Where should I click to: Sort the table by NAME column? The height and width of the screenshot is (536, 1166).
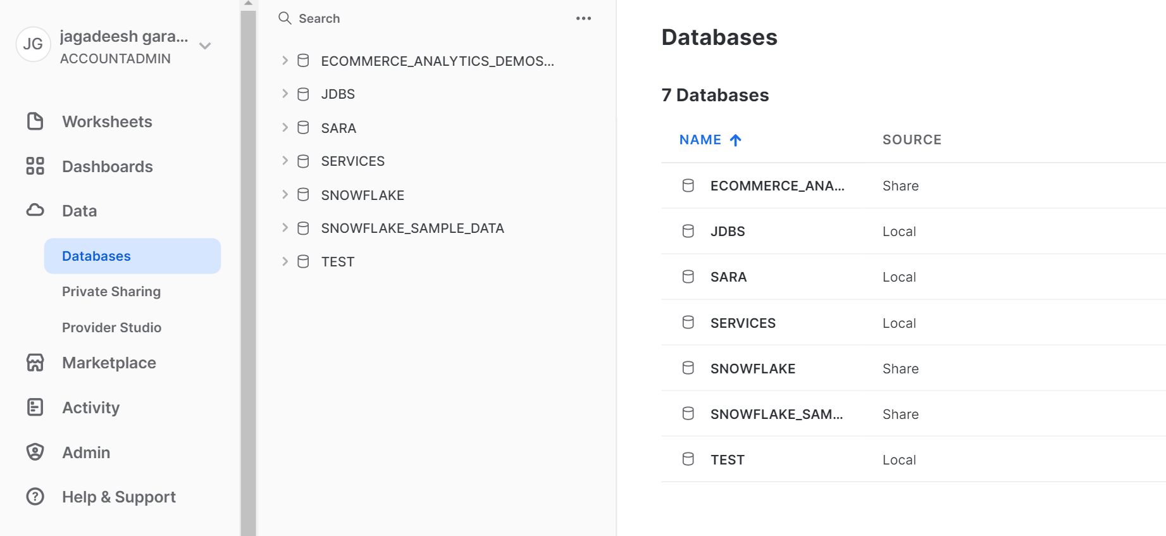[700, 140]
